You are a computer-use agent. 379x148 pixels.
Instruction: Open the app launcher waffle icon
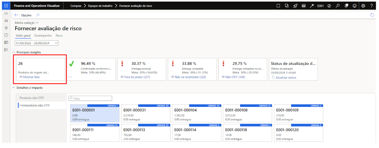(x=6, y=6)
